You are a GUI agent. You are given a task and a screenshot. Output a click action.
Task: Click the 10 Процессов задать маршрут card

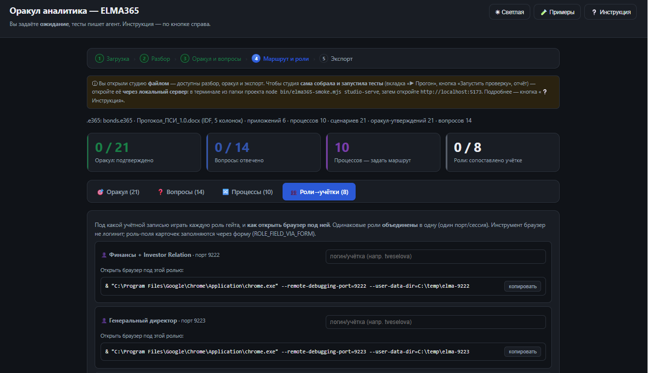point(383,152)
